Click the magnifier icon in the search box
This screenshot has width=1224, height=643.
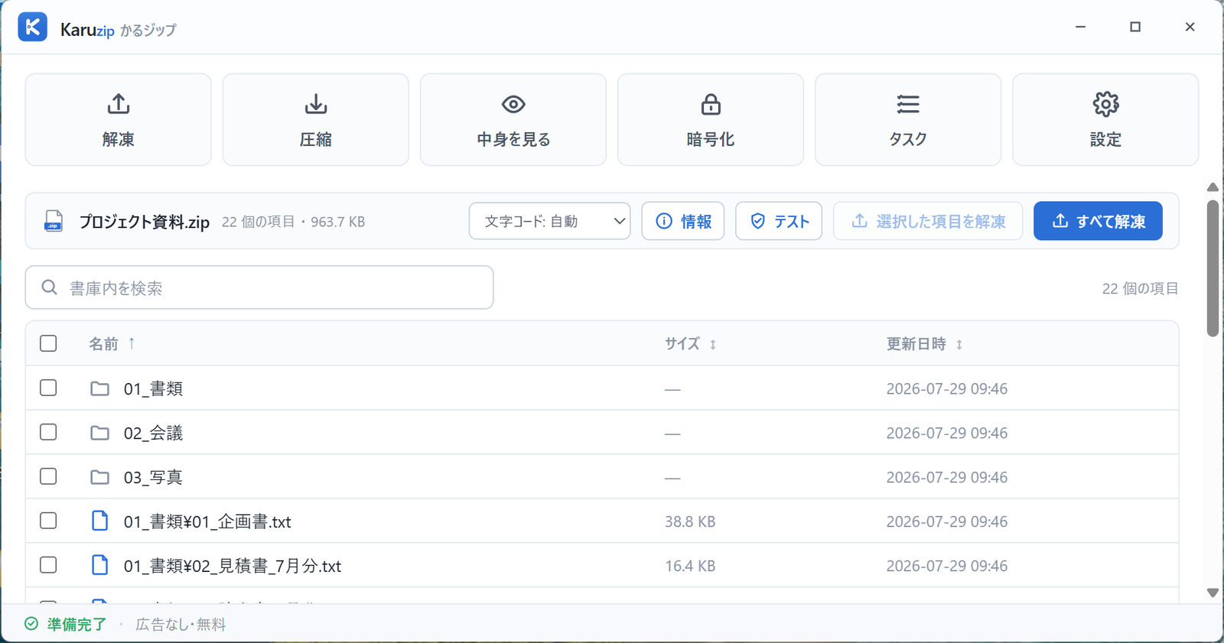[50, 287]
